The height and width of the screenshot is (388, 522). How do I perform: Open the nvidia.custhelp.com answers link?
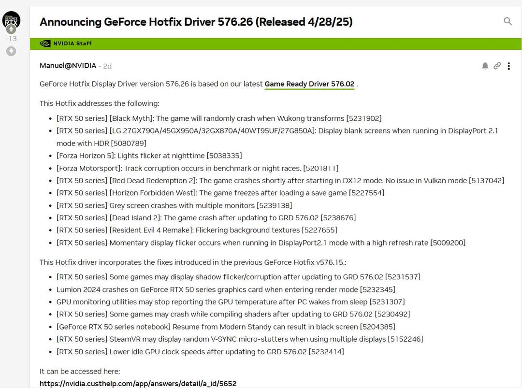coord(138,383)
